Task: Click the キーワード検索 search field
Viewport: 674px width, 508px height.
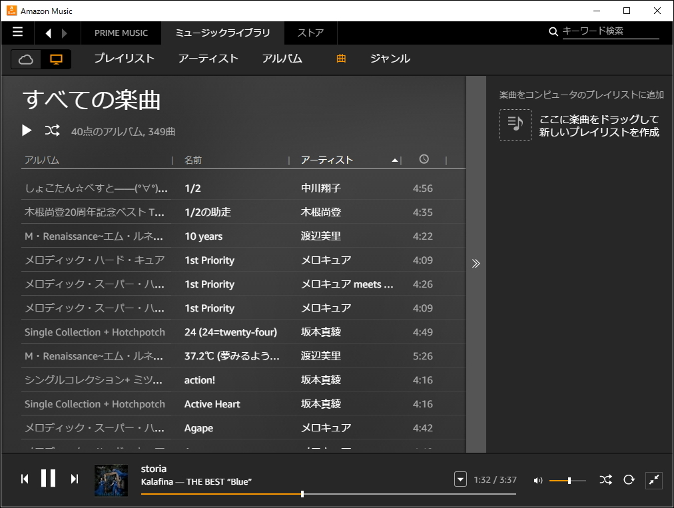Action: 611,31
